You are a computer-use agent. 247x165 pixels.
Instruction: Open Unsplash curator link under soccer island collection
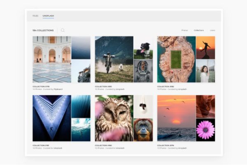pos(182,89)
